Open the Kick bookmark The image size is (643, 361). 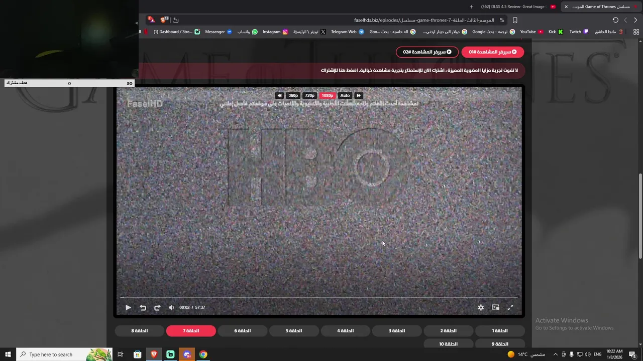coord(556,32)
